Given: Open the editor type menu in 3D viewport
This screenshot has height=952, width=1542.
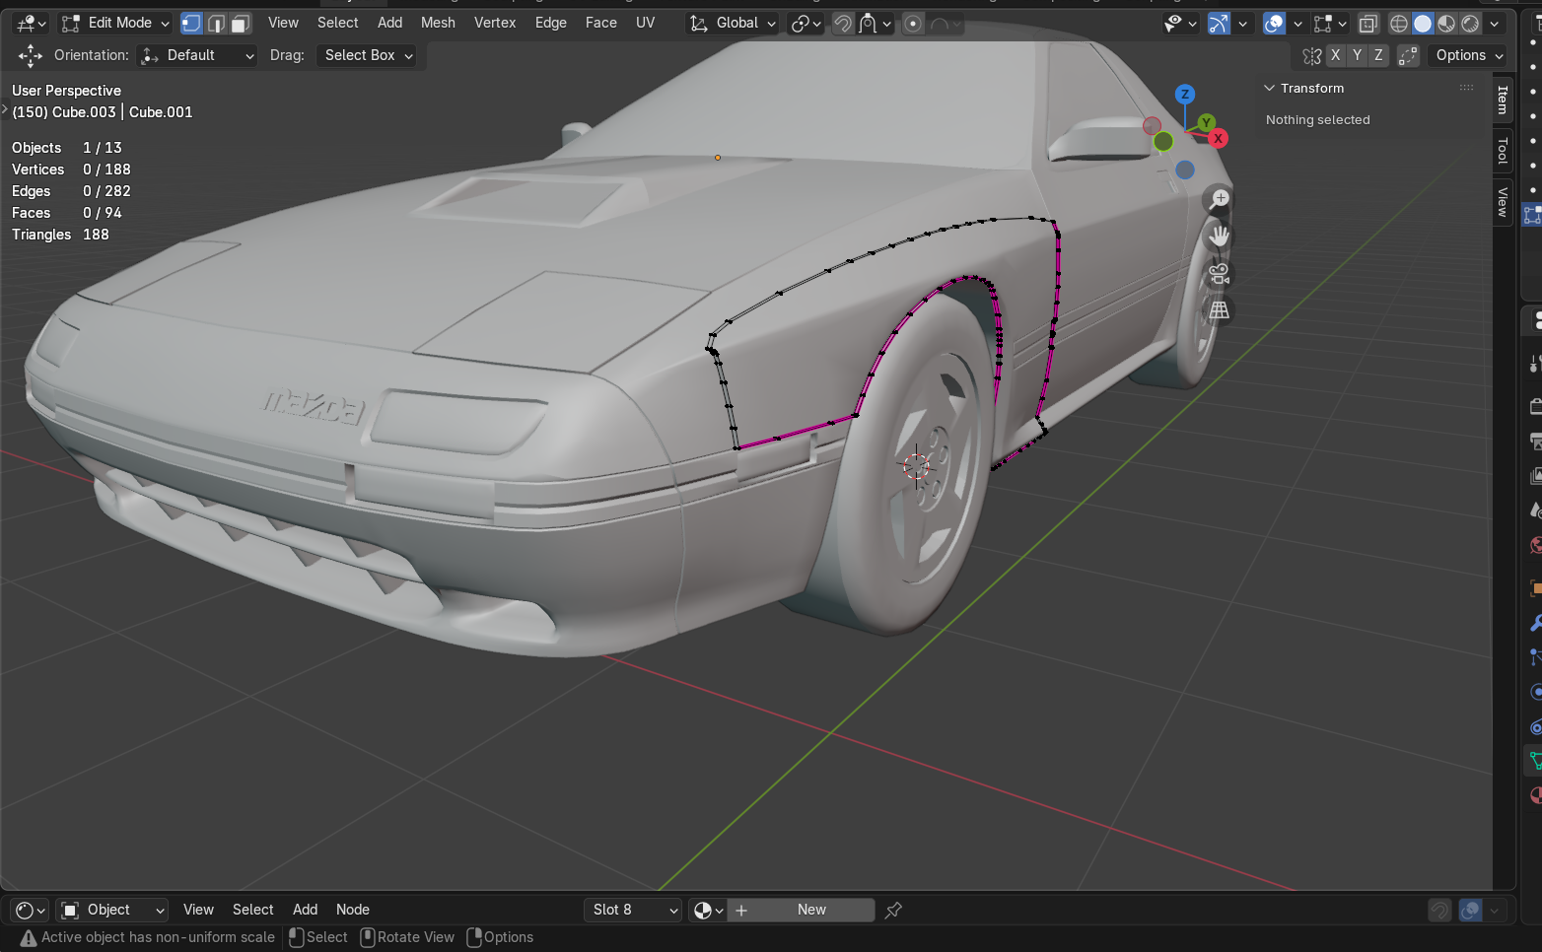Looking at the screenshot, I should click(32, 23).
